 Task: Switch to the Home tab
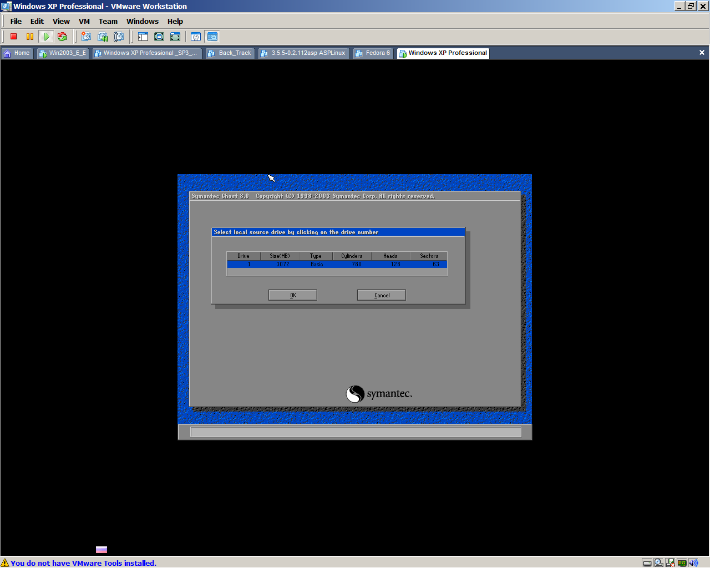point(18,53)
